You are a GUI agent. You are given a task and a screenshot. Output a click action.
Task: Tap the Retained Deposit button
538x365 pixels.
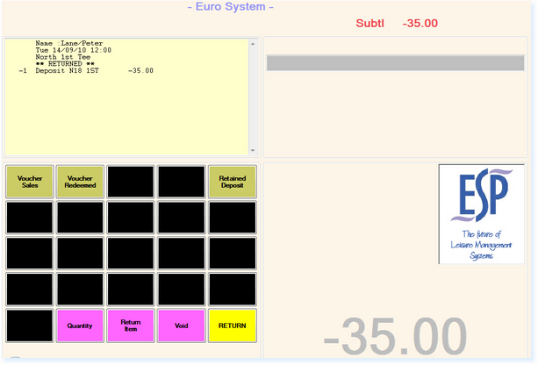tap(233, 182)
